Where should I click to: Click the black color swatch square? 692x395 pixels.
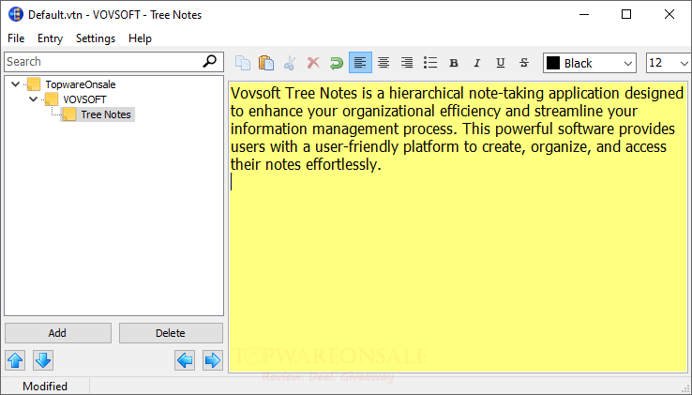coord(553,63)
